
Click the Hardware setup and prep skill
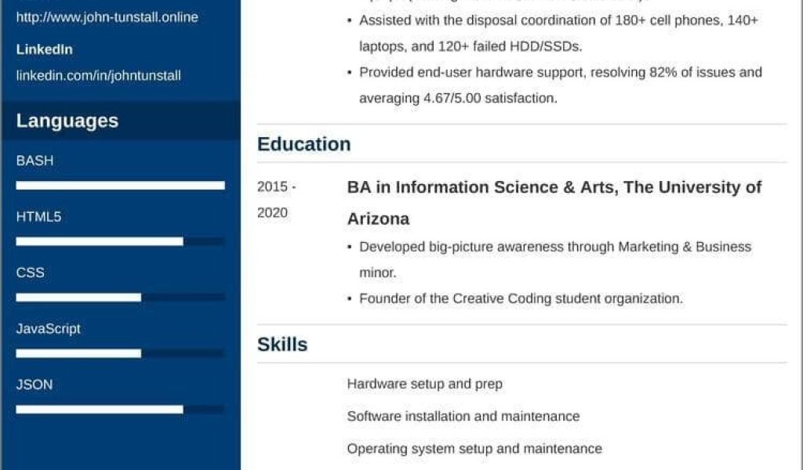click(x=424, y=384)
